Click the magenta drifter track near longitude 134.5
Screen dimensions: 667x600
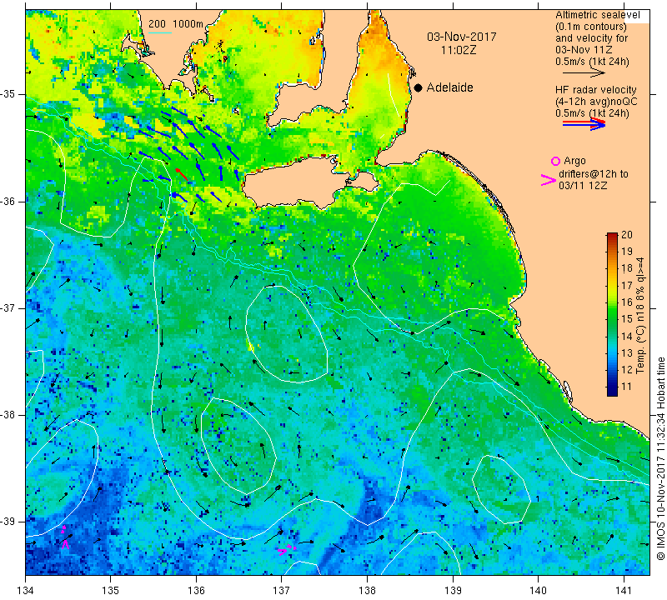(x=64, y=537)
